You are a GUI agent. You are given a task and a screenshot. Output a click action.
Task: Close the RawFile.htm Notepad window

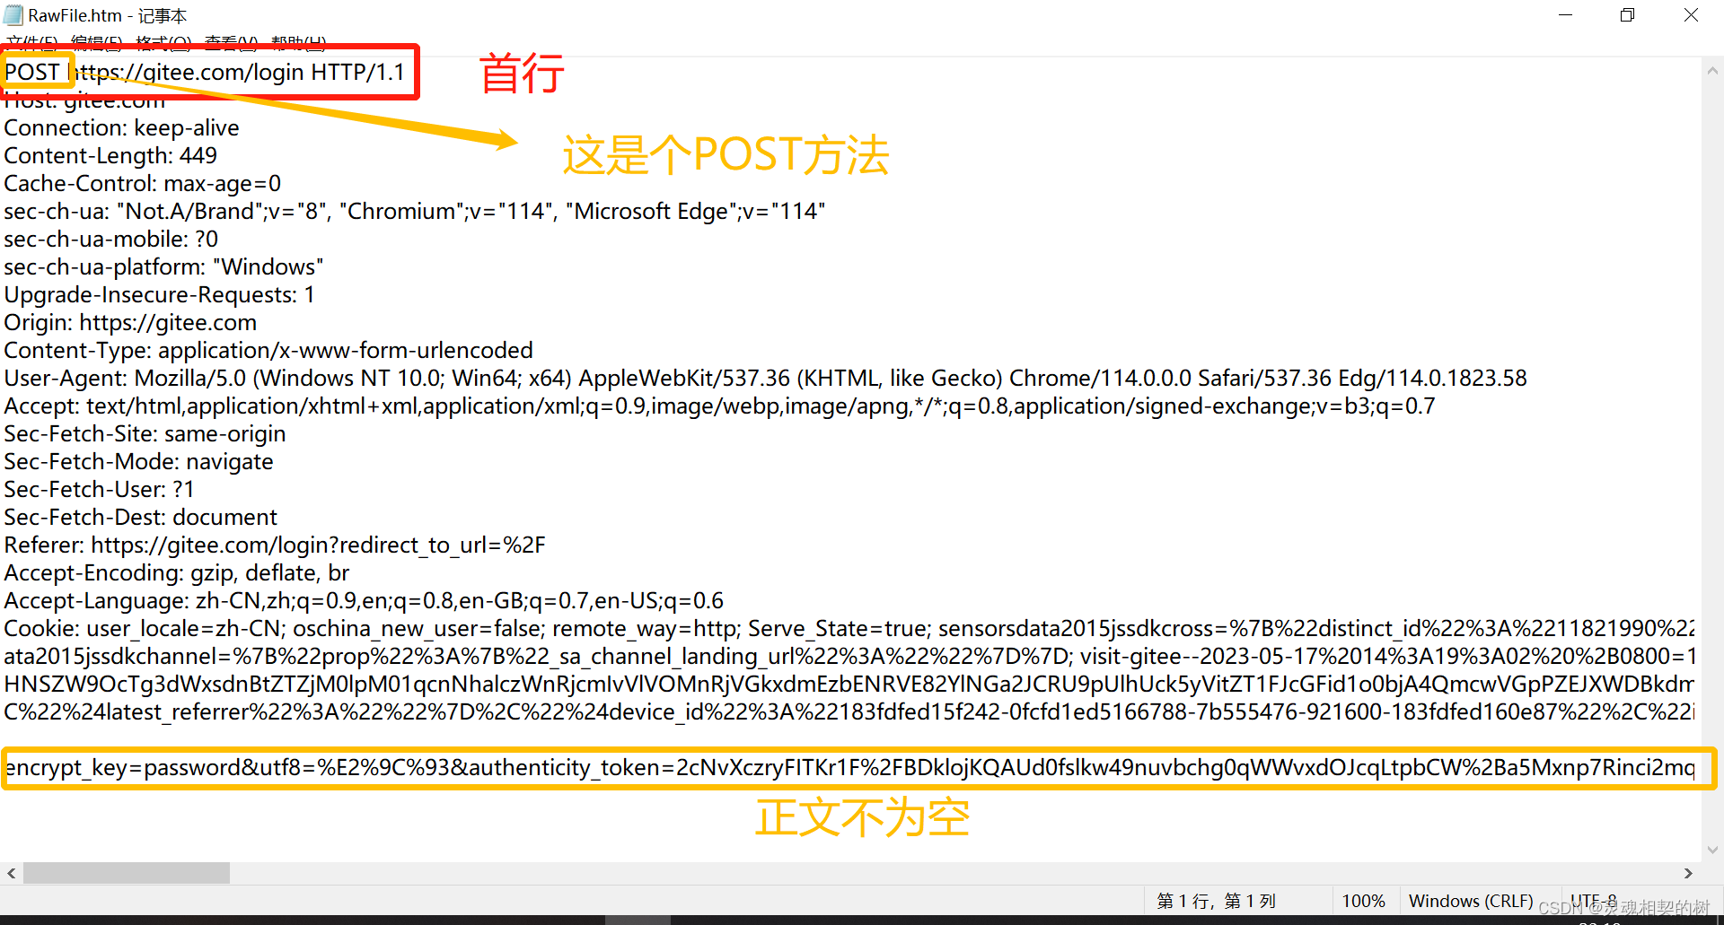click(x=1691, y=15)
